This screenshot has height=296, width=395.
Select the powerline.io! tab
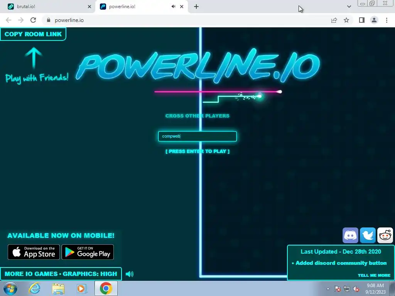[x=141, y=7]
